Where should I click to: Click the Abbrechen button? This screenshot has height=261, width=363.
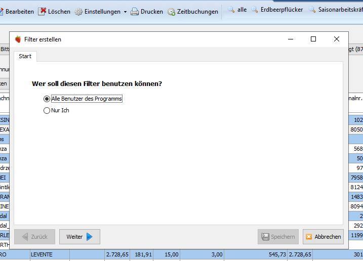tap(323, 237)
